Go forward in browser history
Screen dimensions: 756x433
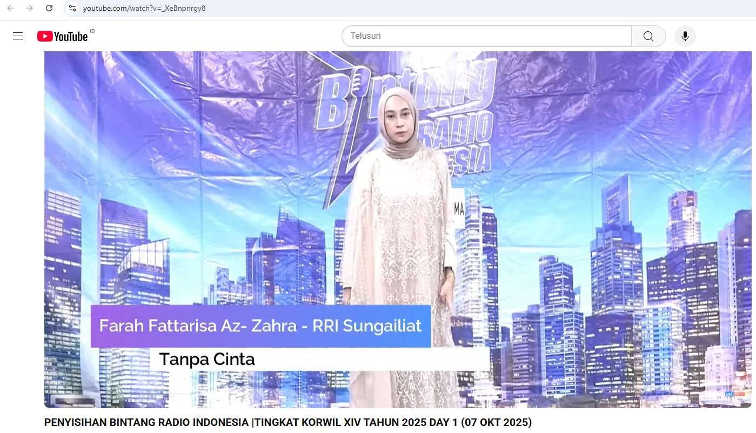coord(30,8)
